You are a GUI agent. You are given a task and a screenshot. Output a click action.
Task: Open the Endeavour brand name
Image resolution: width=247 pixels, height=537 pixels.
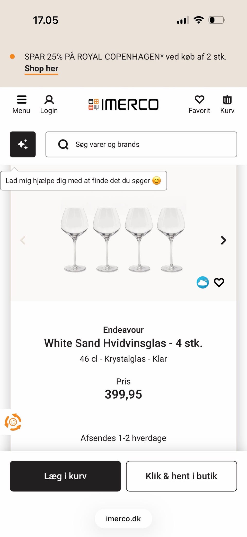click(x=123, y=330)
